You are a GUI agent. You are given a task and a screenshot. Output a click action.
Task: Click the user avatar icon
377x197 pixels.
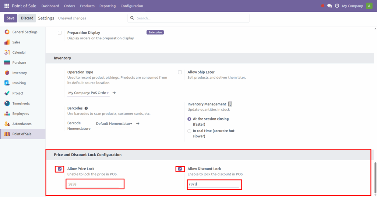click(369, 6)
